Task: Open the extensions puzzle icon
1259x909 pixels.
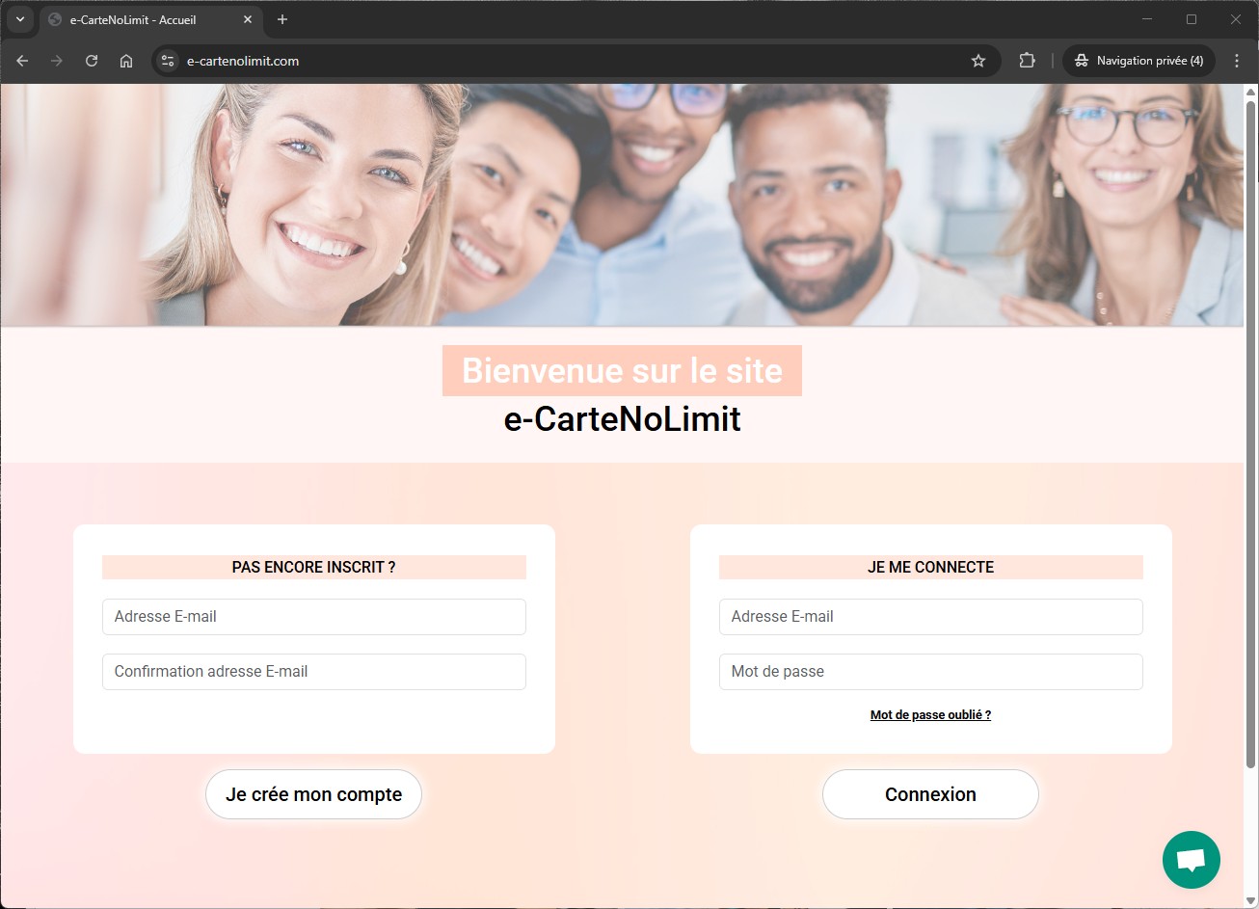Action: [x=1027, y=61]
